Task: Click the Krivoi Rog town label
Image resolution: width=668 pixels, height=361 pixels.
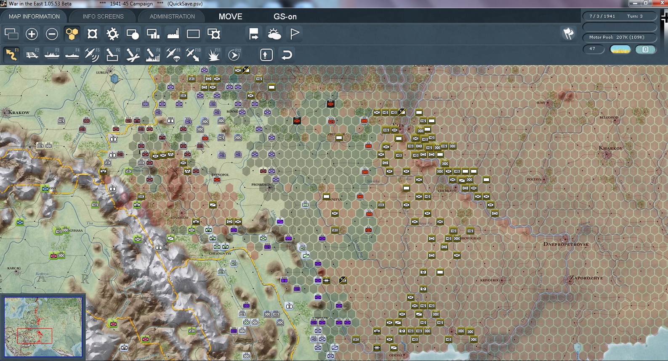Action: pos(490,280)
